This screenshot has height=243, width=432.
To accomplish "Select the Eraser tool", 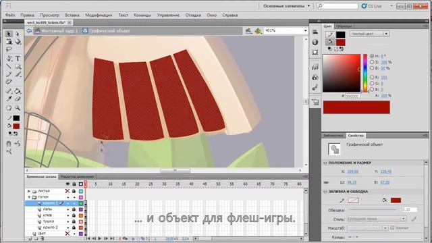I will 18,99.
